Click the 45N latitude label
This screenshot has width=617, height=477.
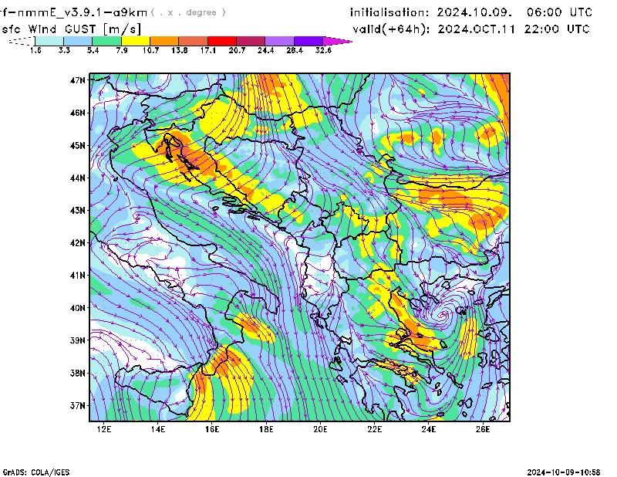tap(78, 146)
